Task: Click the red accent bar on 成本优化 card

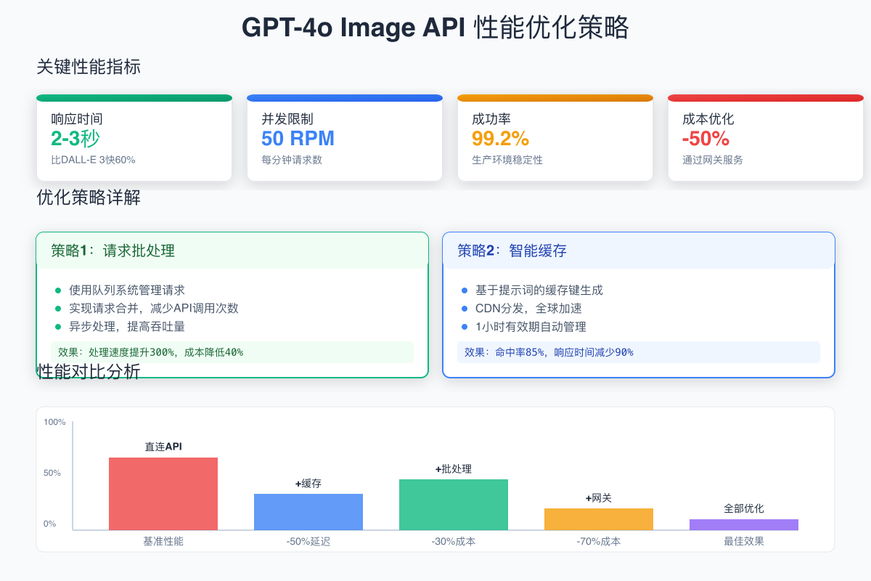Action: 766,97
